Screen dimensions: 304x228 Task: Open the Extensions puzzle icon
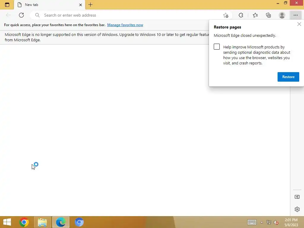241,15
